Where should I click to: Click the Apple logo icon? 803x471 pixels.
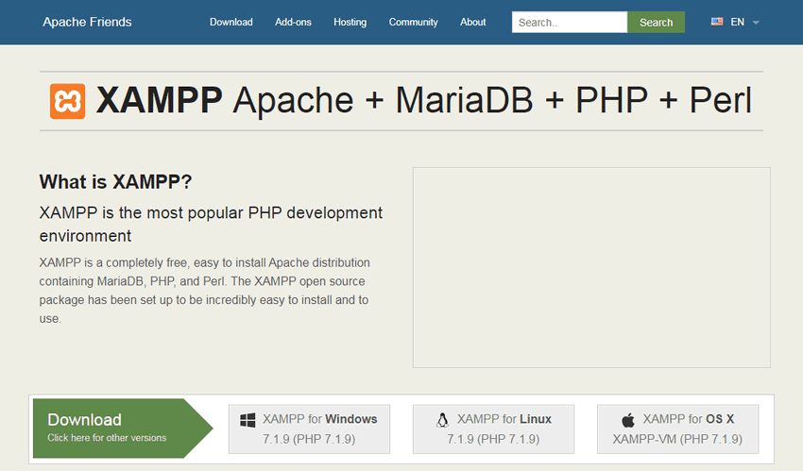[x=628, y=420]
